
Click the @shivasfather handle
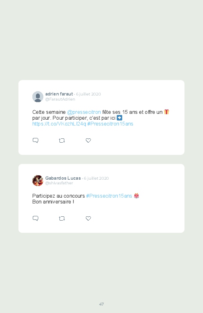pos(59,183)
